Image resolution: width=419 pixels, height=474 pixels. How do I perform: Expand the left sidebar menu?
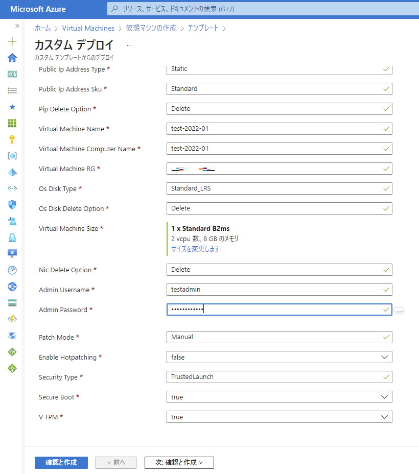click(x=17, y=26)
